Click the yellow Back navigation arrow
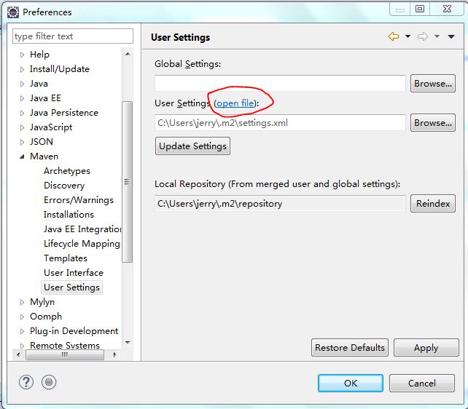 tap(394, 36)
